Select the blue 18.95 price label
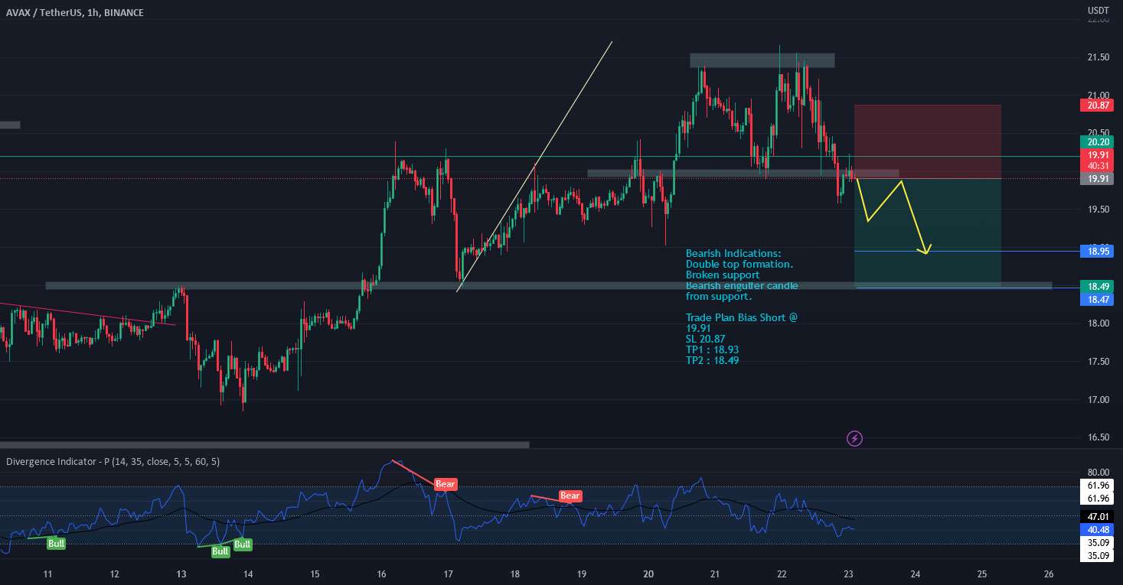Image resolution: width=1123 pixels, height=585 pixels. pos(1095,251)
